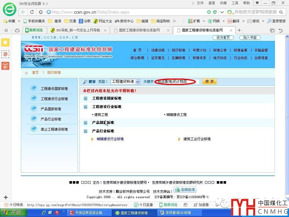Open the 法律法规 navigation menu item

pyautogui.click(x=158, y=50)
